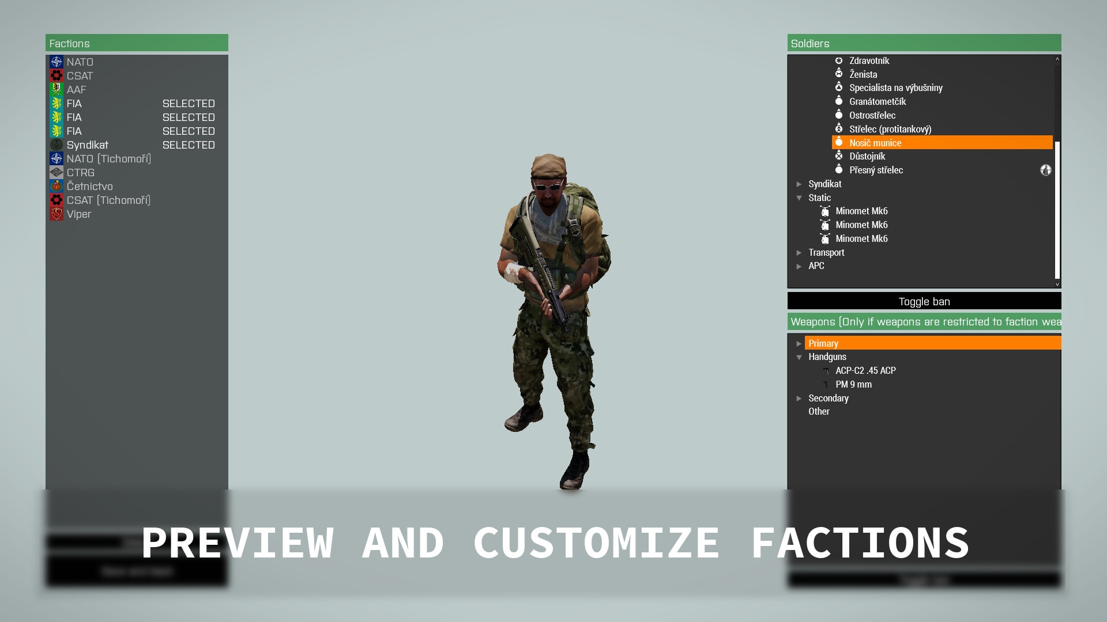
Task: Select NATO (Tichomoří) faction entry
Action: 108,159
